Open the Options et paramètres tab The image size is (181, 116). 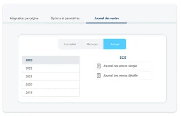(65, 18)
